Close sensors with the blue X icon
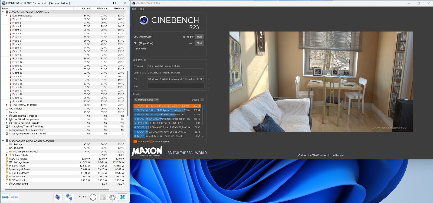 (x=123, y=197)
